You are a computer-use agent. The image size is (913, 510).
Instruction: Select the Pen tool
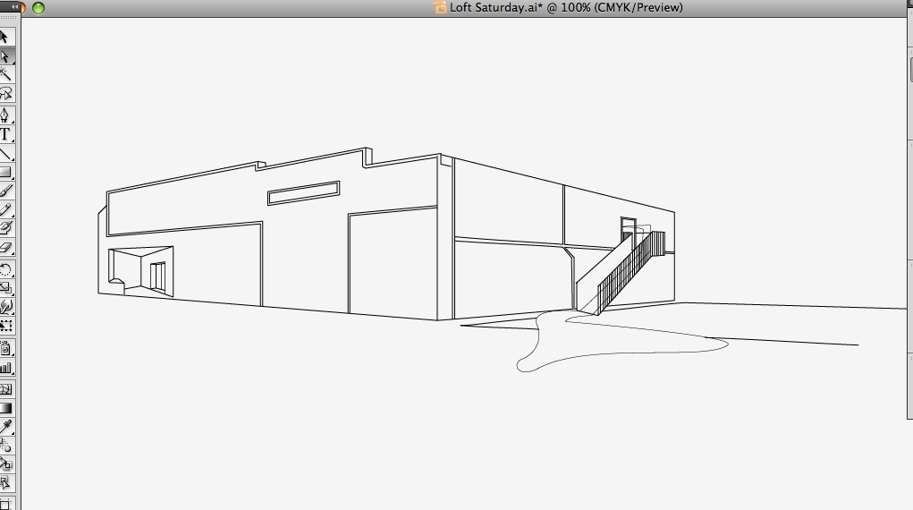point(5,115)
